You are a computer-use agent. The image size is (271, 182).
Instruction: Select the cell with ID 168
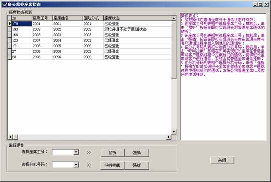(22, 35)
